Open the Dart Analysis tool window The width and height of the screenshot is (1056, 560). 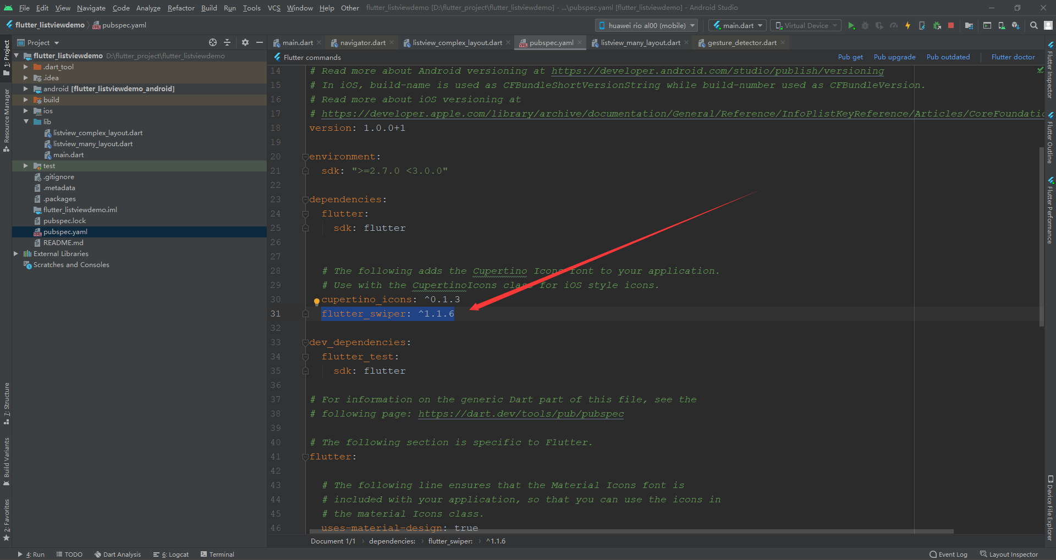coord(118,554)
